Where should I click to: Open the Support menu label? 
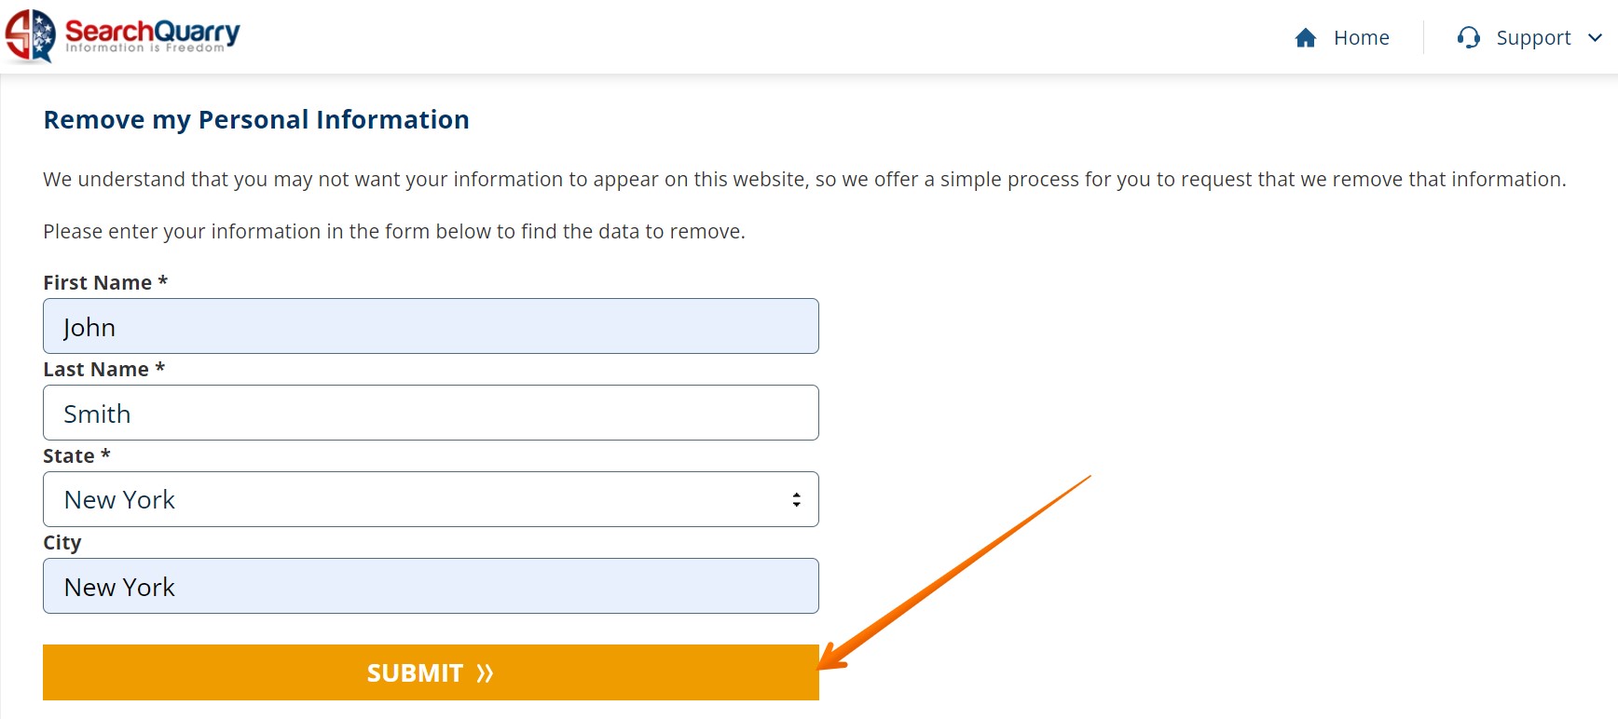[x=1533, y=38]
